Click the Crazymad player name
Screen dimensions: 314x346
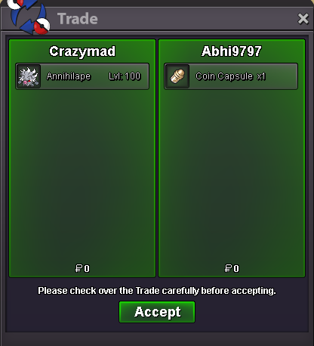coord(82,51)
